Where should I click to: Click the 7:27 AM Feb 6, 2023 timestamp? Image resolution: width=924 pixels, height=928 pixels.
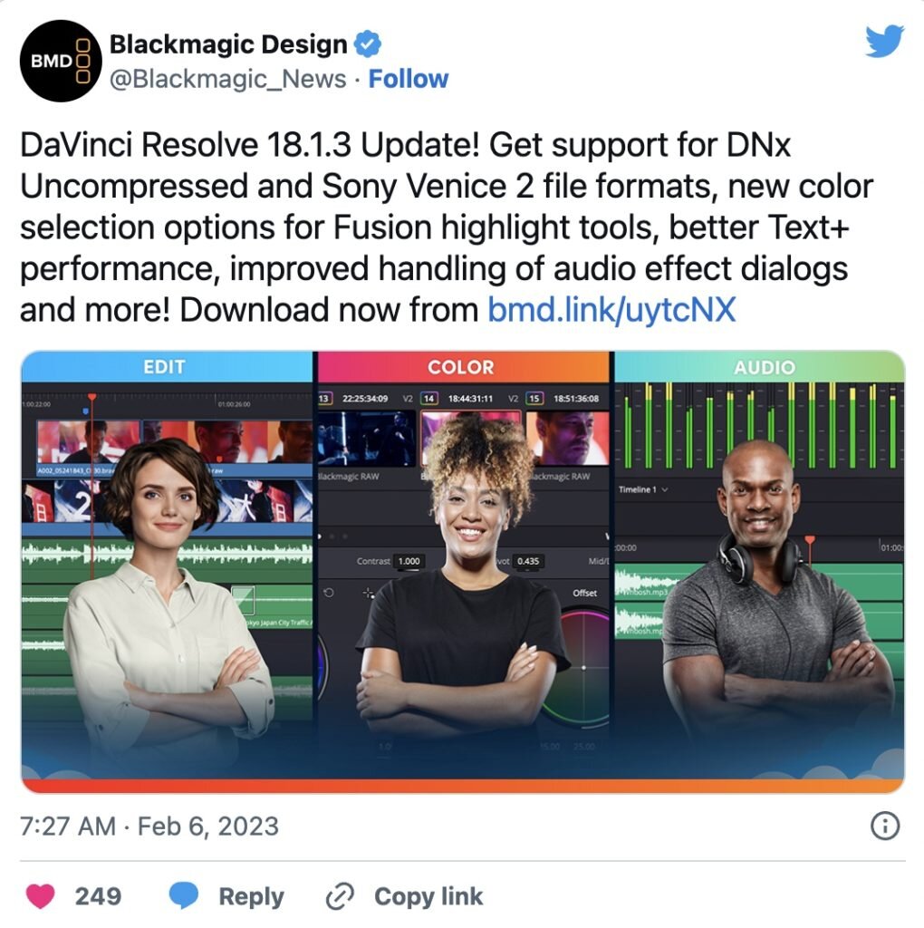(149, 826)
